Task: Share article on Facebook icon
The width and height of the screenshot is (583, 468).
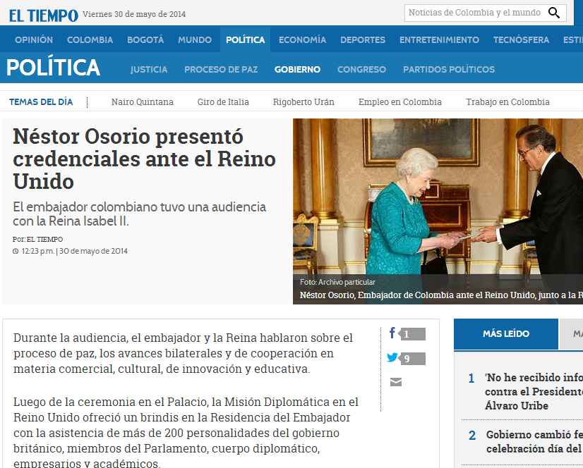Action: click(392, 333)
